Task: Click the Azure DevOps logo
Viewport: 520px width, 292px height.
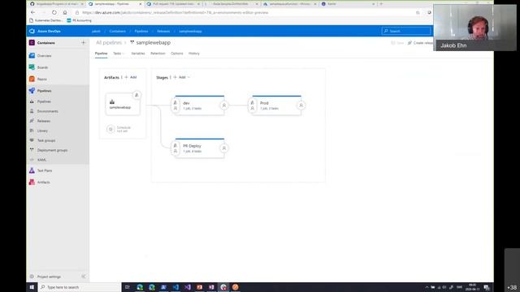Action: 32,31
